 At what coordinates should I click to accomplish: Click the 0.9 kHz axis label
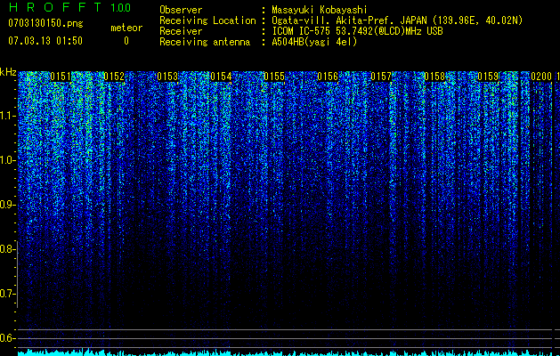(7, 205)
